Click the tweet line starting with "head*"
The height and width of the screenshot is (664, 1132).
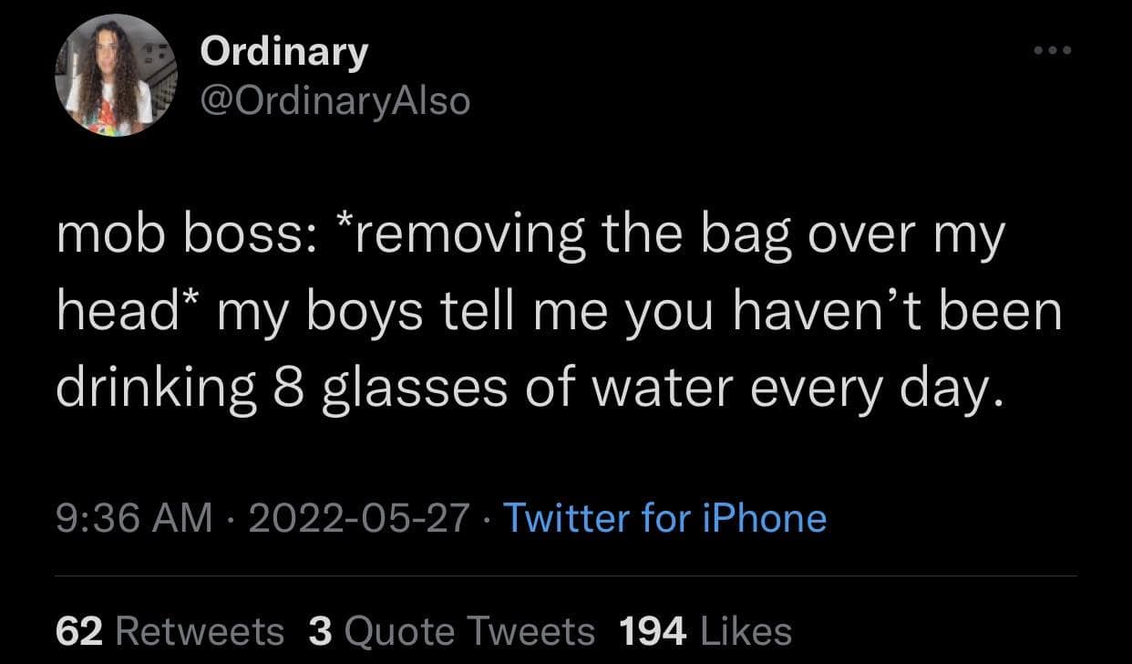point(558,313)
